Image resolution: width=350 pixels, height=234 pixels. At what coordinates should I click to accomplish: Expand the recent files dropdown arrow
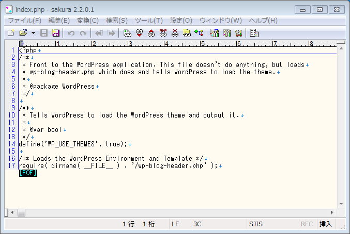[33, 33]
